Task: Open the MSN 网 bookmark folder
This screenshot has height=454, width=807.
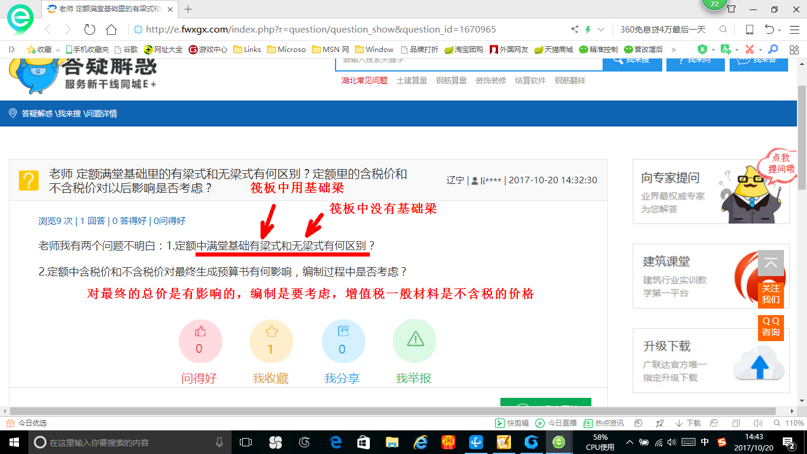Action: click(x=330, y=49)
